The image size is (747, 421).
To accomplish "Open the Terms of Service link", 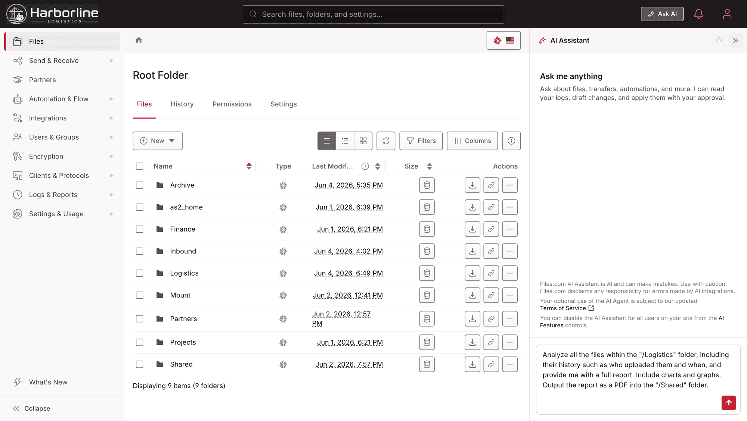I will click(x=567, y=308).
